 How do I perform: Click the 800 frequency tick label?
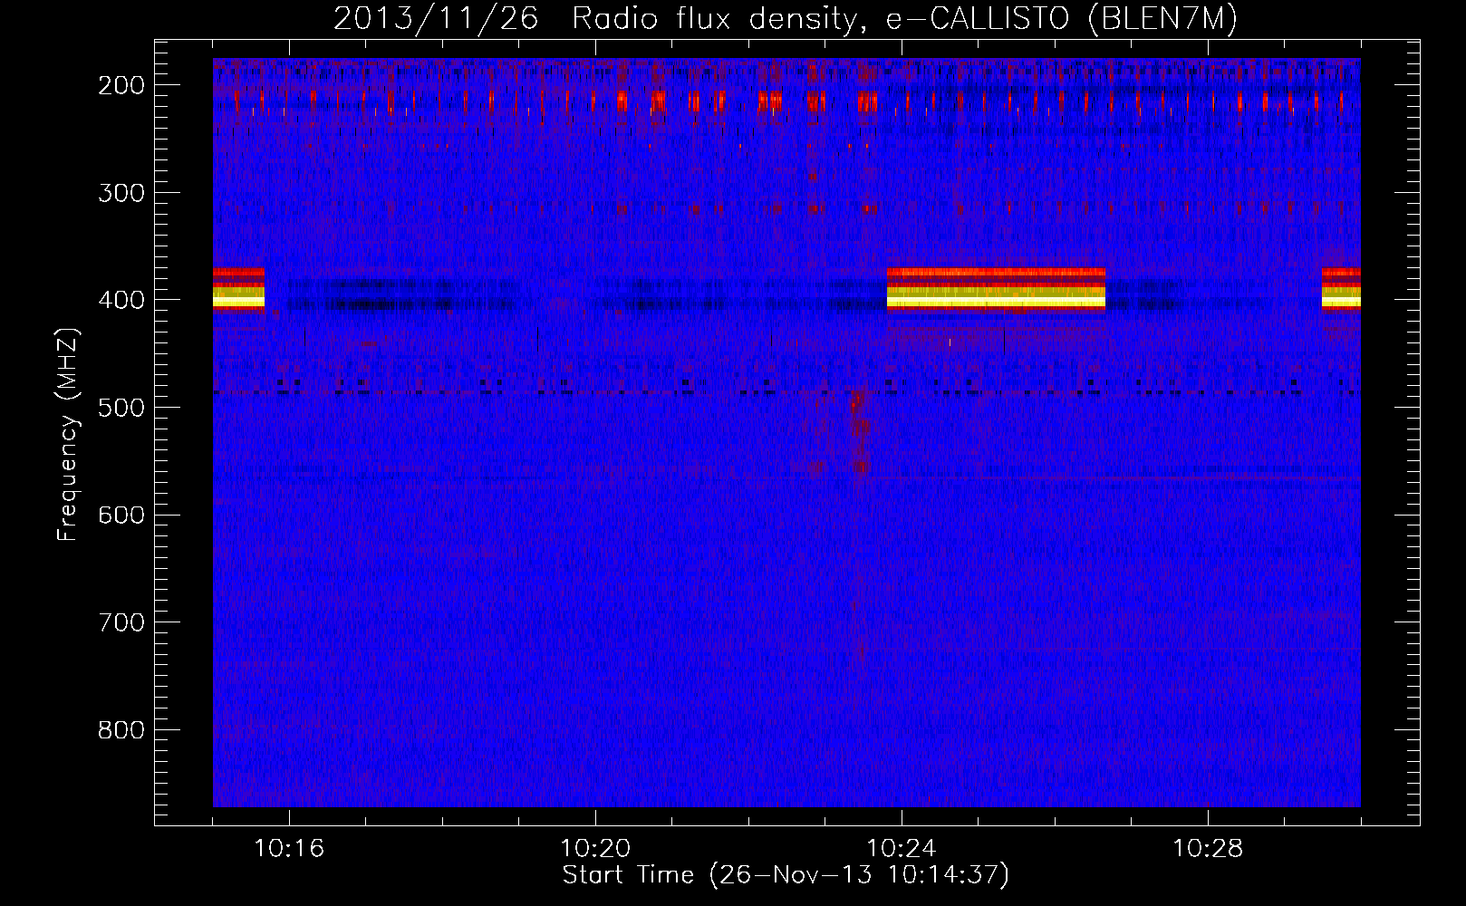(121, 730)
